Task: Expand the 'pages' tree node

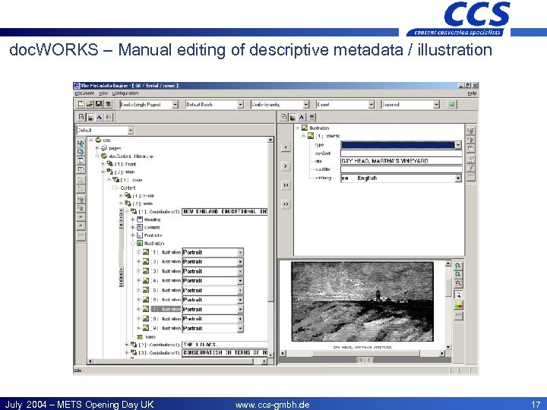Action: tap(97, 148)
